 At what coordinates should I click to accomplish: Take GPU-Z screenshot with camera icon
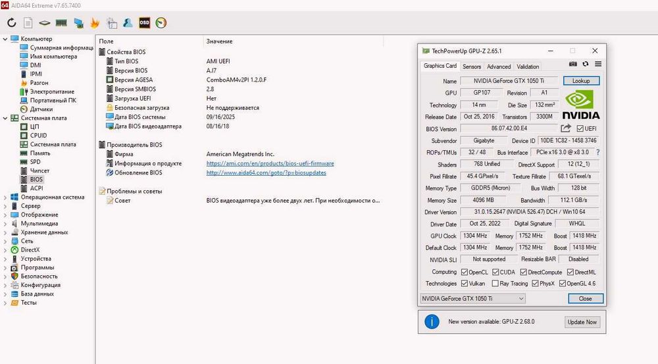[x=573, y=64]
